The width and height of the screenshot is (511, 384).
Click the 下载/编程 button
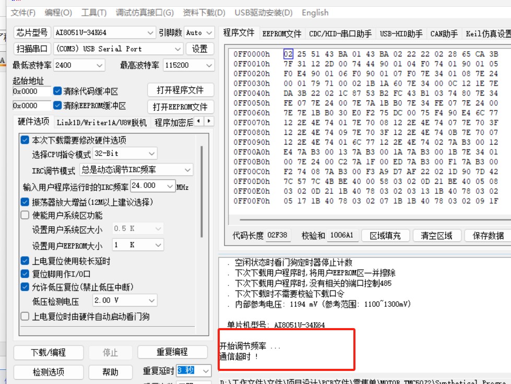[x=49, y=352]
